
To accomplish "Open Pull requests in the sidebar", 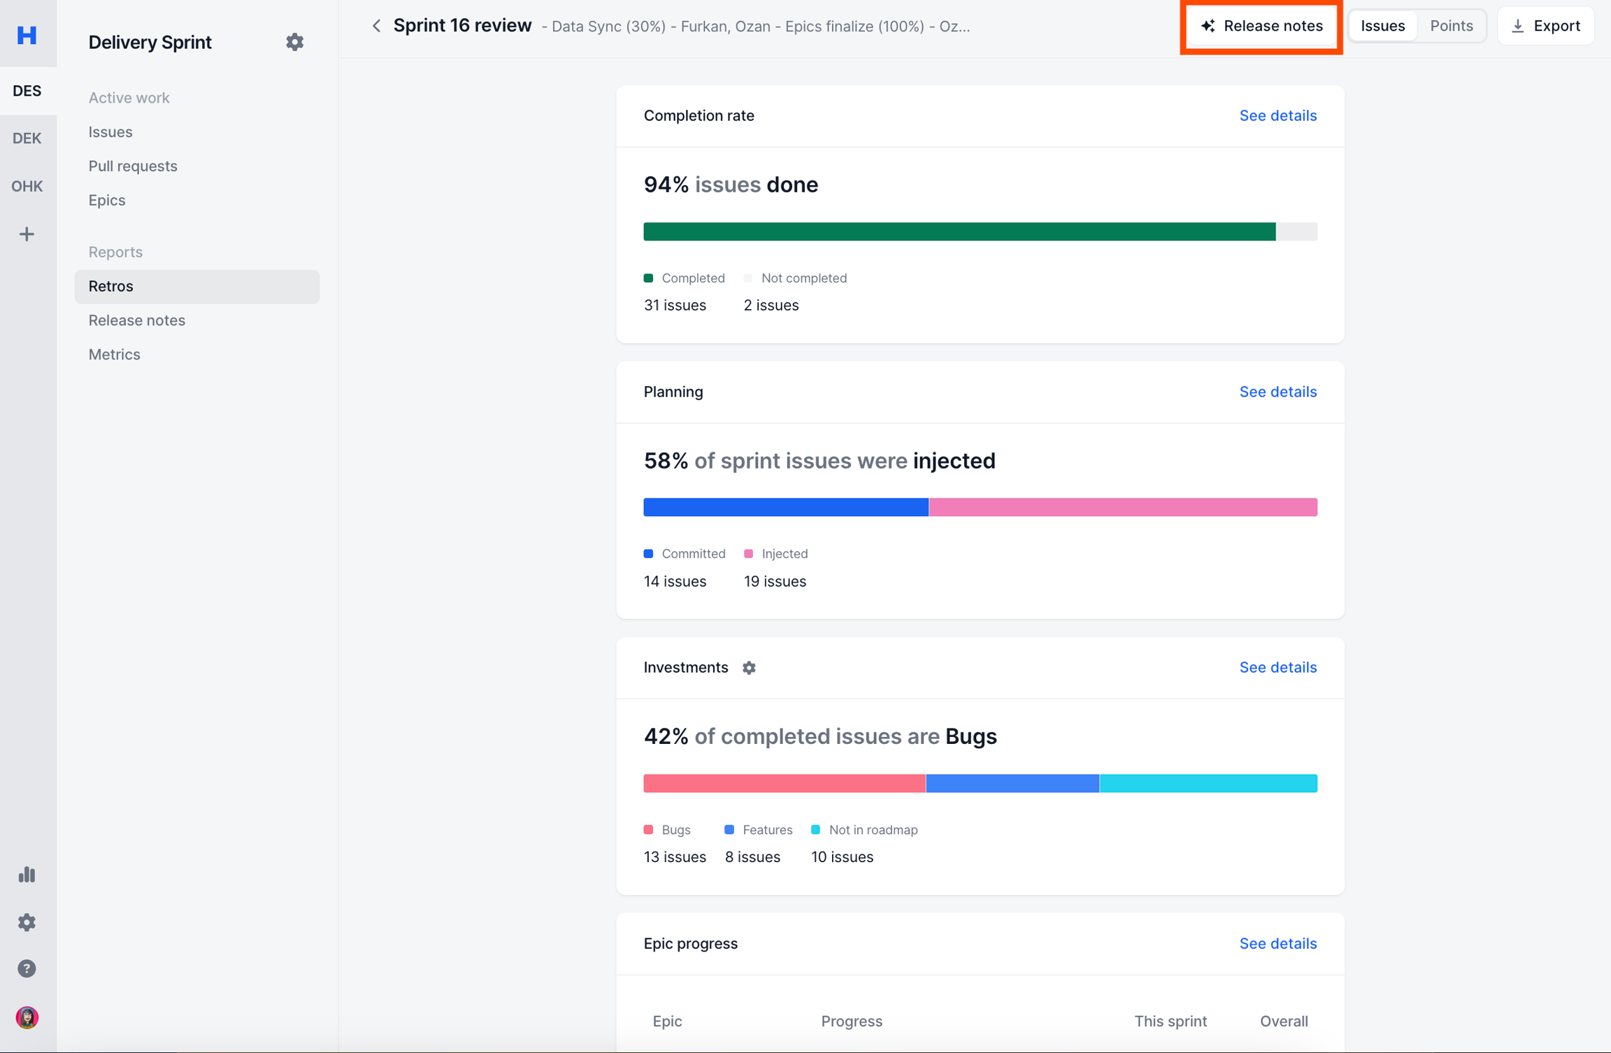I will coord(133,166).
